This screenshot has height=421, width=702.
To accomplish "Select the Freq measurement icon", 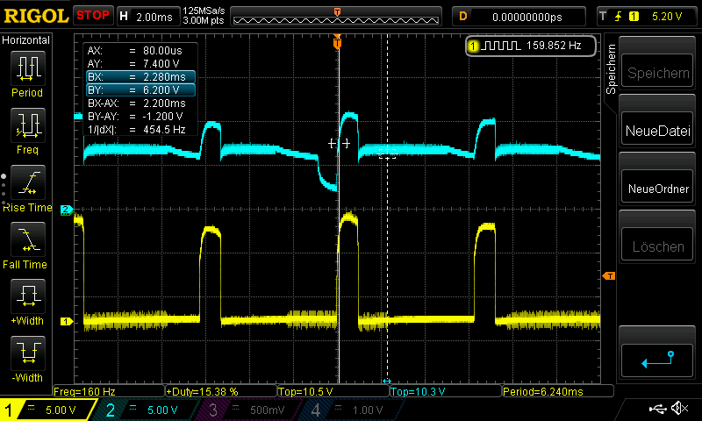I will tap(28, 125).
